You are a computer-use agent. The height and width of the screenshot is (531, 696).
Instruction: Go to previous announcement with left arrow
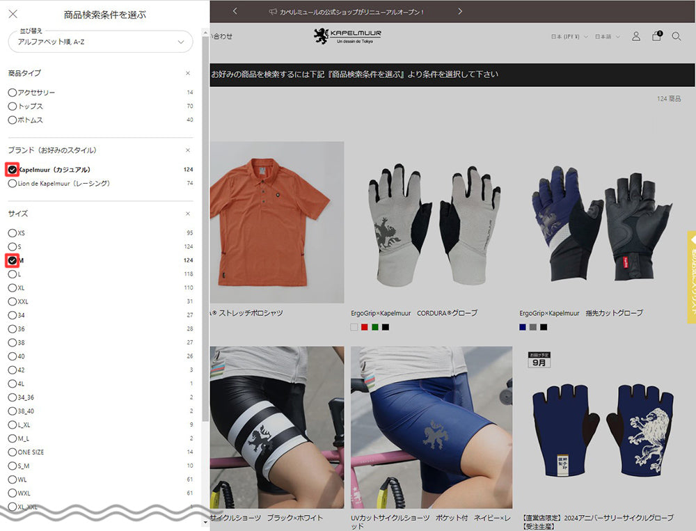(x=235, y=11)
